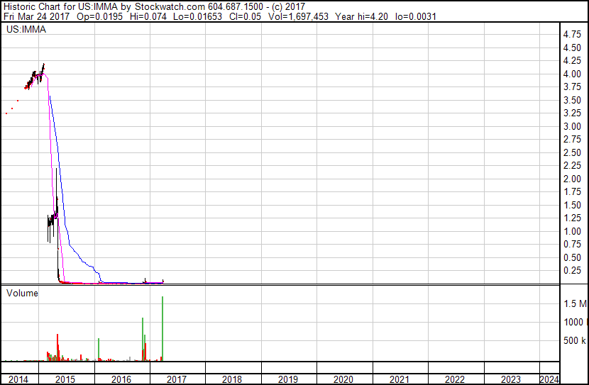Select the 2015 year on the time axis
This screenshot has width=589, height=385.
coord(66,379)
